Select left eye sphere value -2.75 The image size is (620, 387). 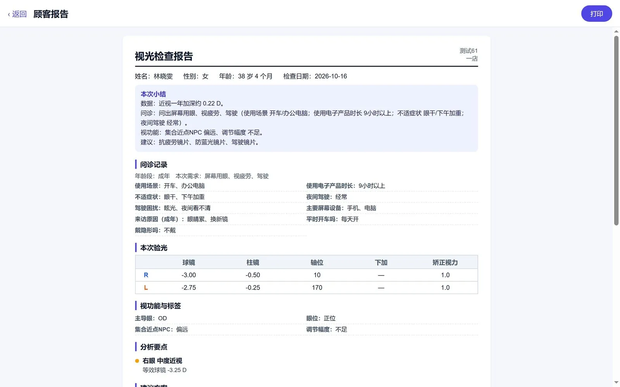click(x=189, y=288)
